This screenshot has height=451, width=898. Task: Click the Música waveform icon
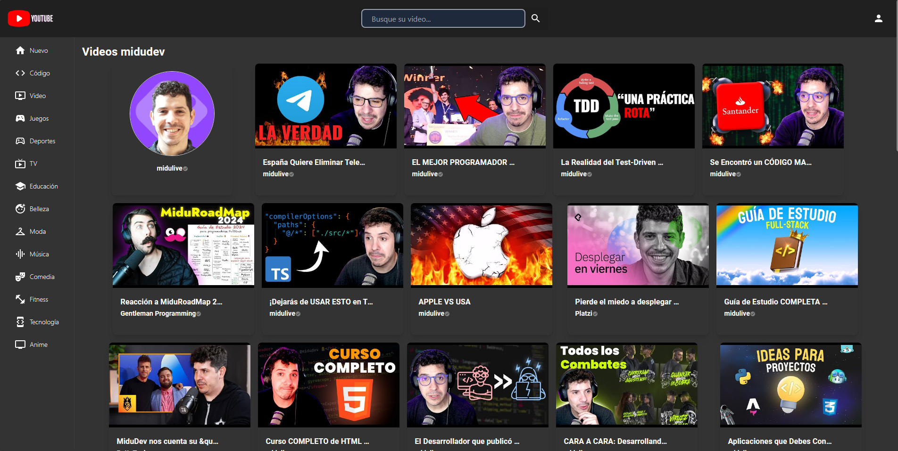click(20, 254)
